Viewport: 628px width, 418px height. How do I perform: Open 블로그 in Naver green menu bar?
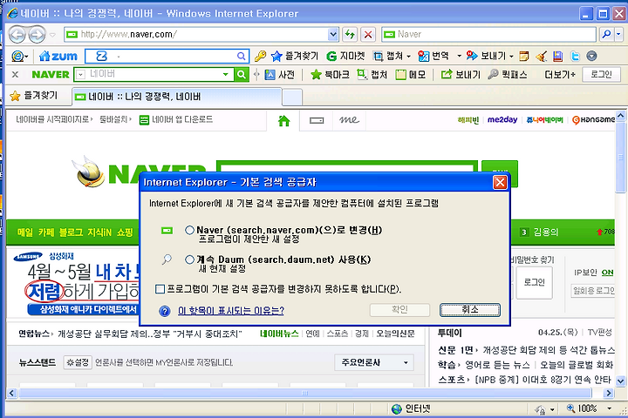coord(71,233)
